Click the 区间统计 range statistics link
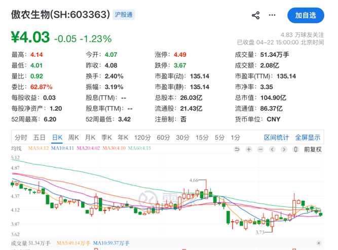Viewport: 338px width, 250px height. [x=277, y=137]
